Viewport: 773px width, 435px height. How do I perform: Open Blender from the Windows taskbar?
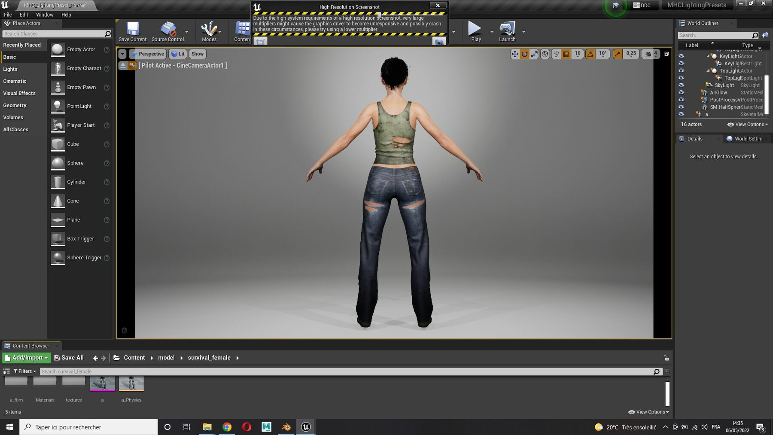point(286,427)
